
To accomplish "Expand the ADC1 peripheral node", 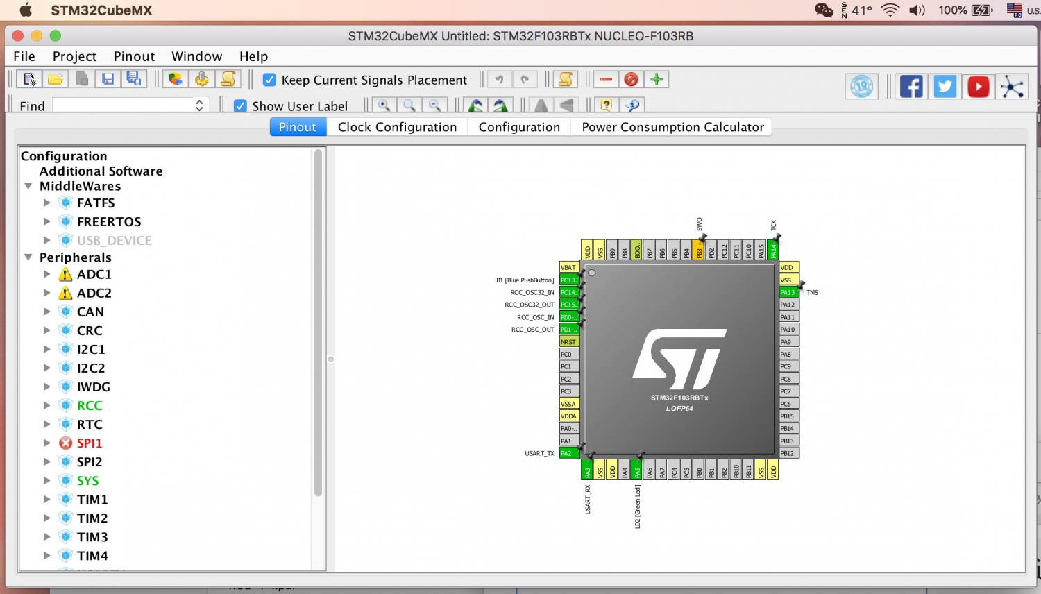I will [x=47, y=274].
